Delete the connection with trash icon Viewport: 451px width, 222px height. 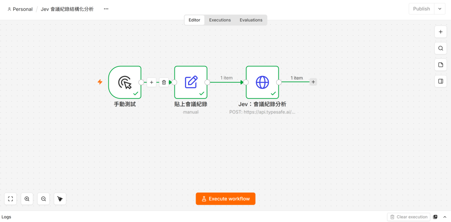[x=164, y=82]
